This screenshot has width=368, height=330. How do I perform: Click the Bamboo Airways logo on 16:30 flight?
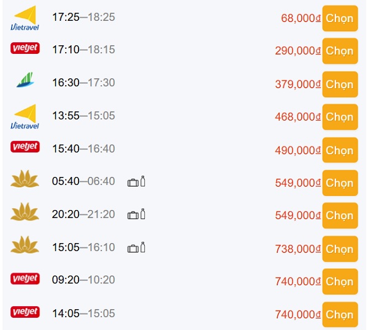pyautogui.click(x=25, y=80)
